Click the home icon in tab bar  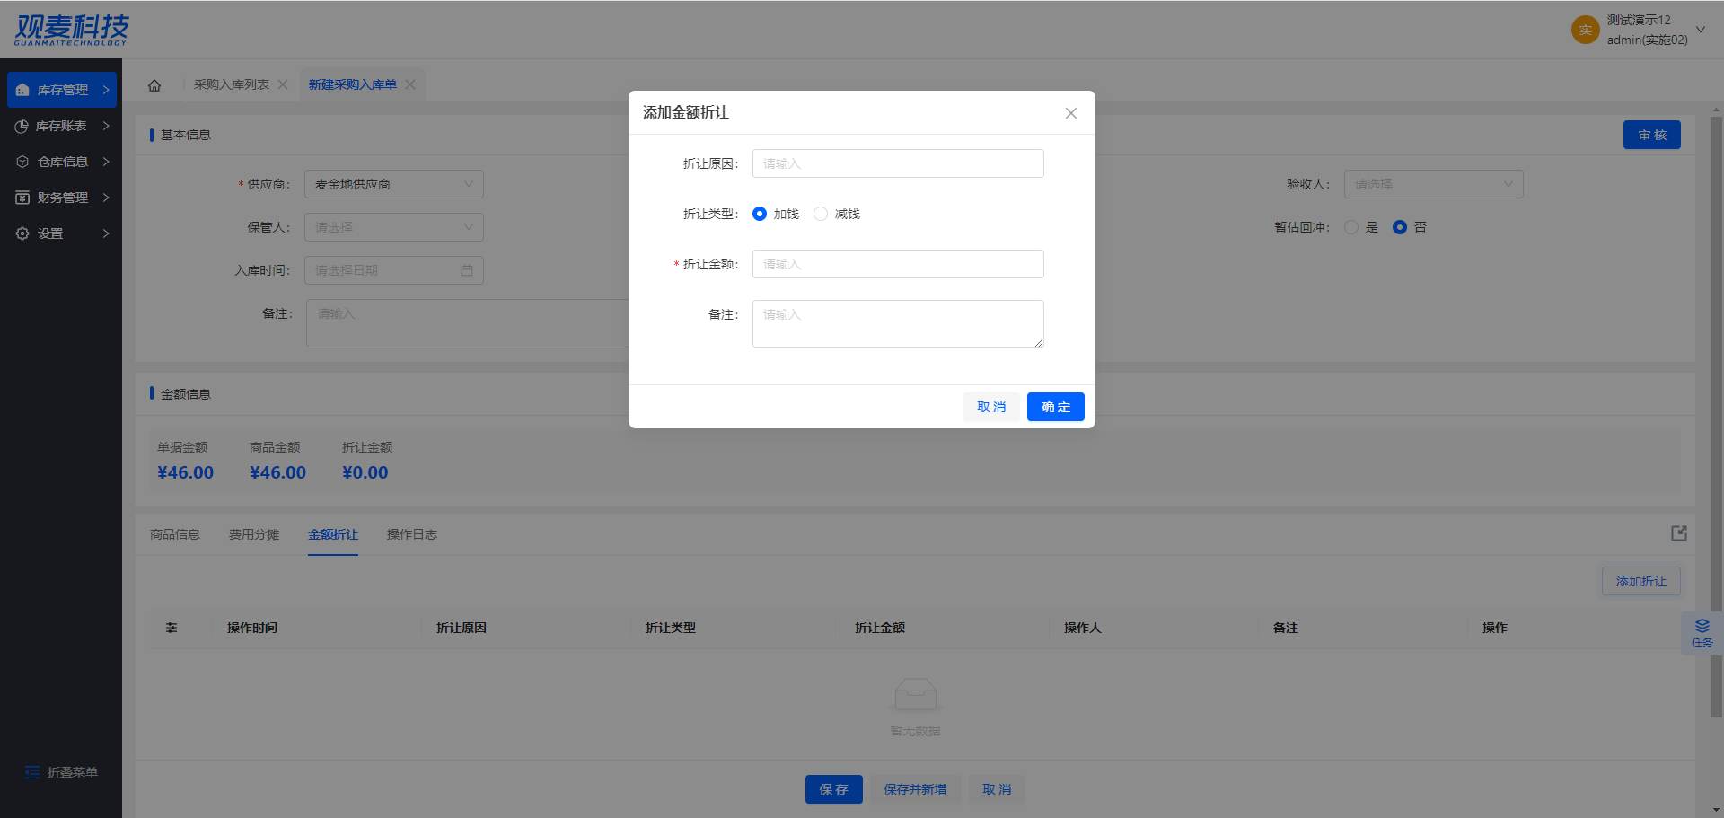pyautogui.click(x=154, y=85)
